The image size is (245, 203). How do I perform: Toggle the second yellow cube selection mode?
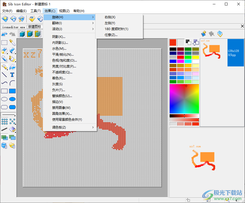pos(30,34)
